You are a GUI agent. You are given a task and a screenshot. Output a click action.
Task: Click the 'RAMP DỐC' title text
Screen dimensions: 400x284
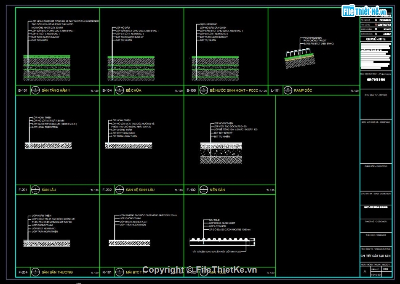tap(303, 90)
